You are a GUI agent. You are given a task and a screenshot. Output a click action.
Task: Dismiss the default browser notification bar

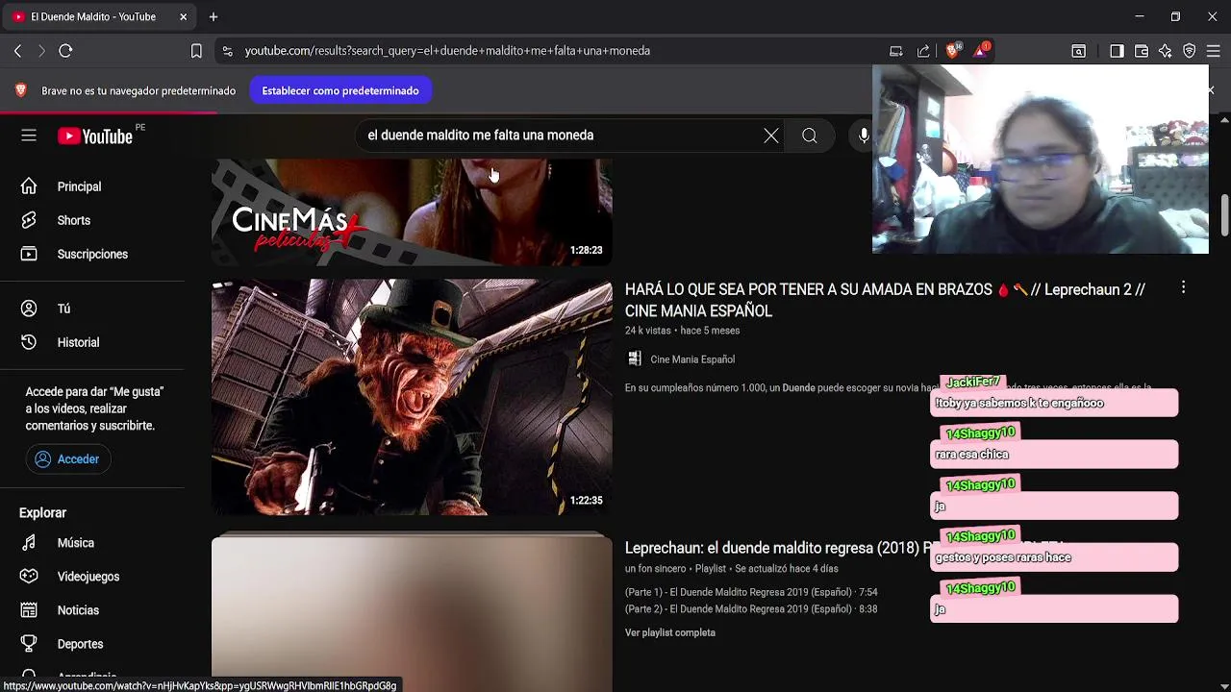point(1211,90)
